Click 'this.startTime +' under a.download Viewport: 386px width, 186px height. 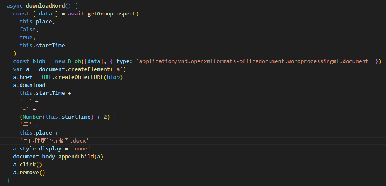pyautogui.click(x=45, y=93)
